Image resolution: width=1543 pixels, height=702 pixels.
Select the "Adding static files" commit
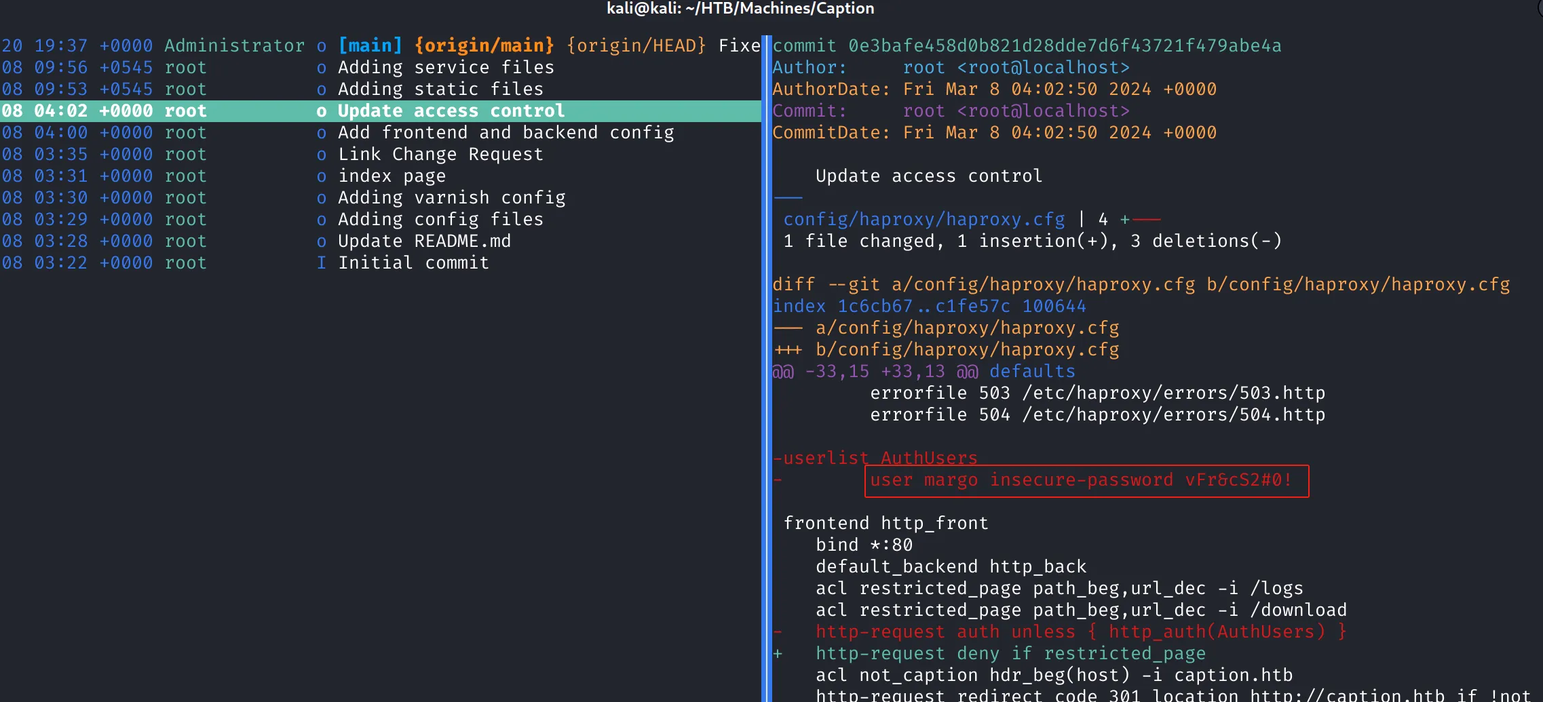click(x=380, y=89)
